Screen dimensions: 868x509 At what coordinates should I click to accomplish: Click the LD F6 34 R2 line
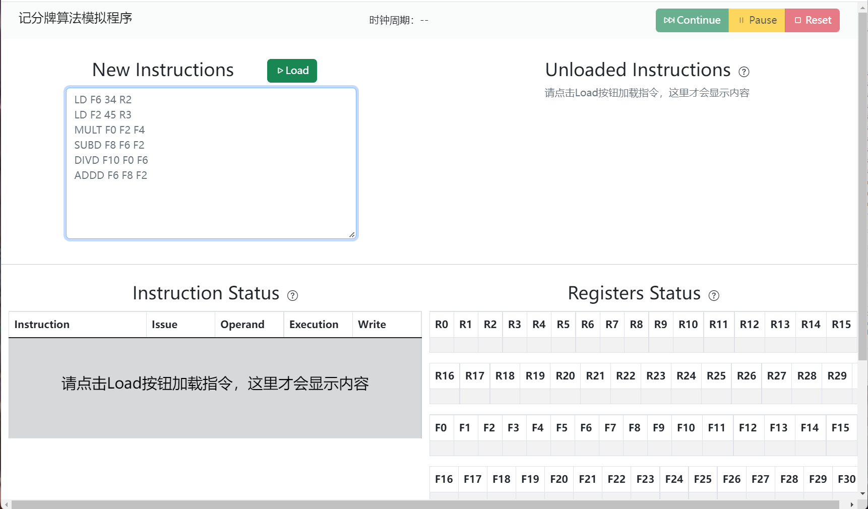click(x=103, y=100)
